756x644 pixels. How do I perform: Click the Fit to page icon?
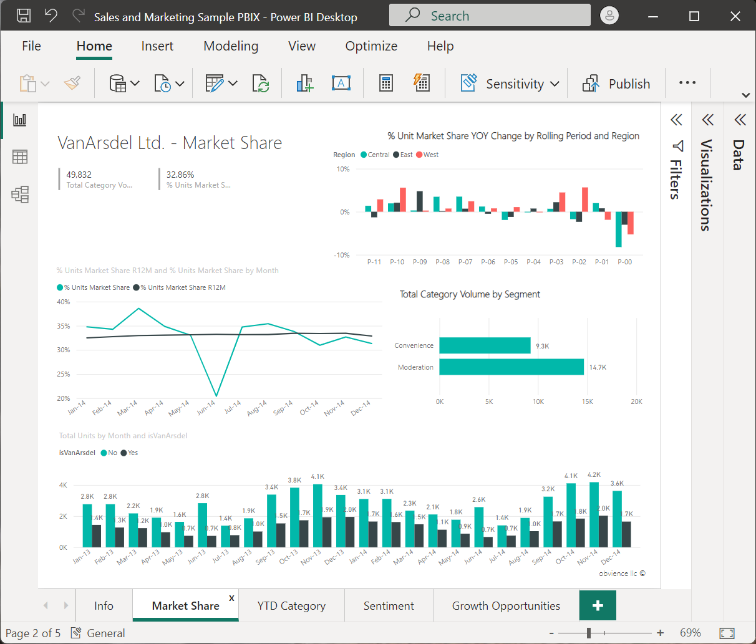tap(727, 633)
